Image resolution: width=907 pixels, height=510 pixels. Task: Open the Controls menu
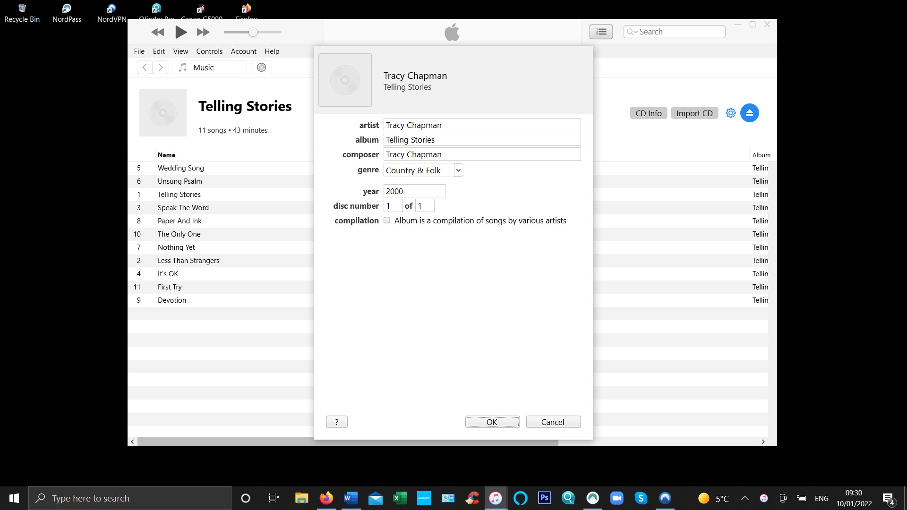[x=209, y=51]
